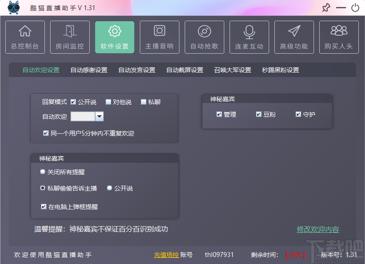This screenshot has height=264, width=365.
Task: Select the 关闭所有提醒 radio button
Action: pyautogui.click(x=43, y=172)
